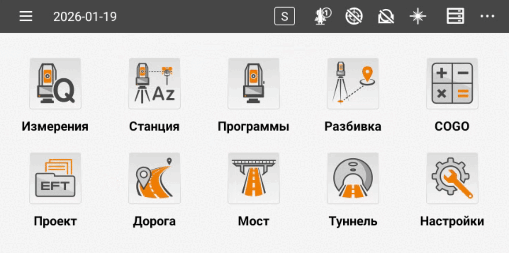Screen dimensions: 509x253
Task: Tap the boxed S mode indicator
Action: 284,16
